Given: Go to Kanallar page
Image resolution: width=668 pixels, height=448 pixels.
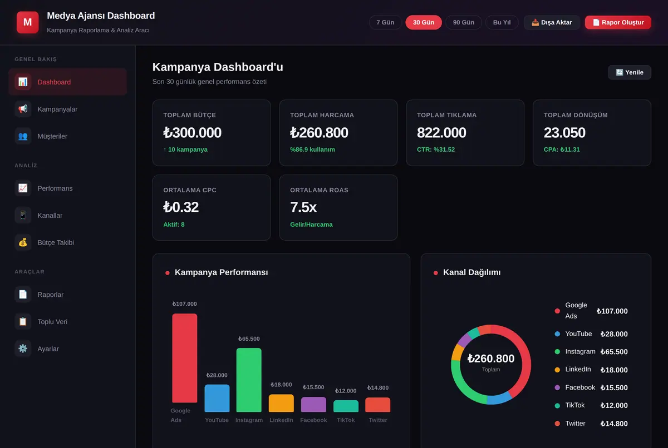Looking at the screenshot, I should coord(67,215).
